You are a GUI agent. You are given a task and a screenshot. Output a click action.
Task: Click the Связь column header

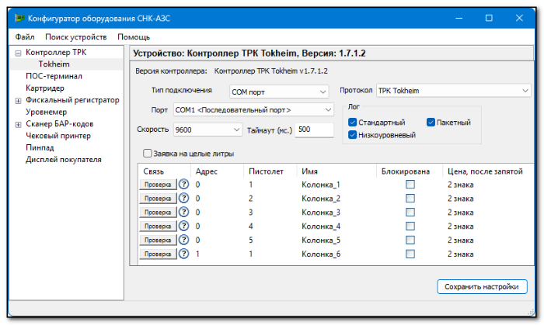tap(154, 171)
